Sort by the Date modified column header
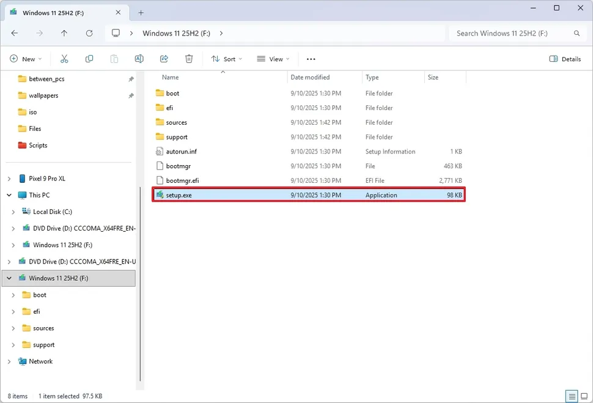Image resolution: width=593 pixels, height=403 pixels. tap(310, 78)
